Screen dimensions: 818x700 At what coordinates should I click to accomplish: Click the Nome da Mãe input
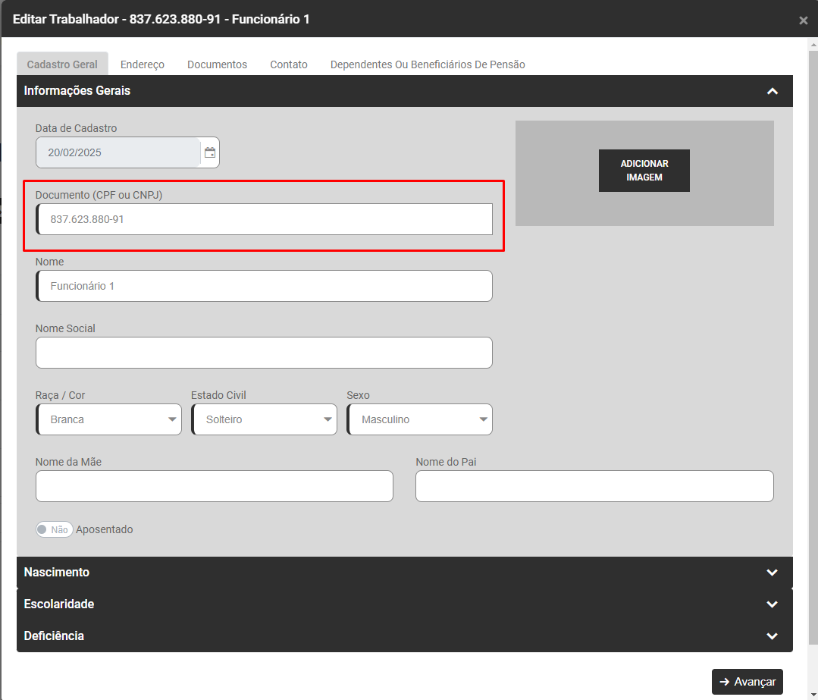click(215, 486)
